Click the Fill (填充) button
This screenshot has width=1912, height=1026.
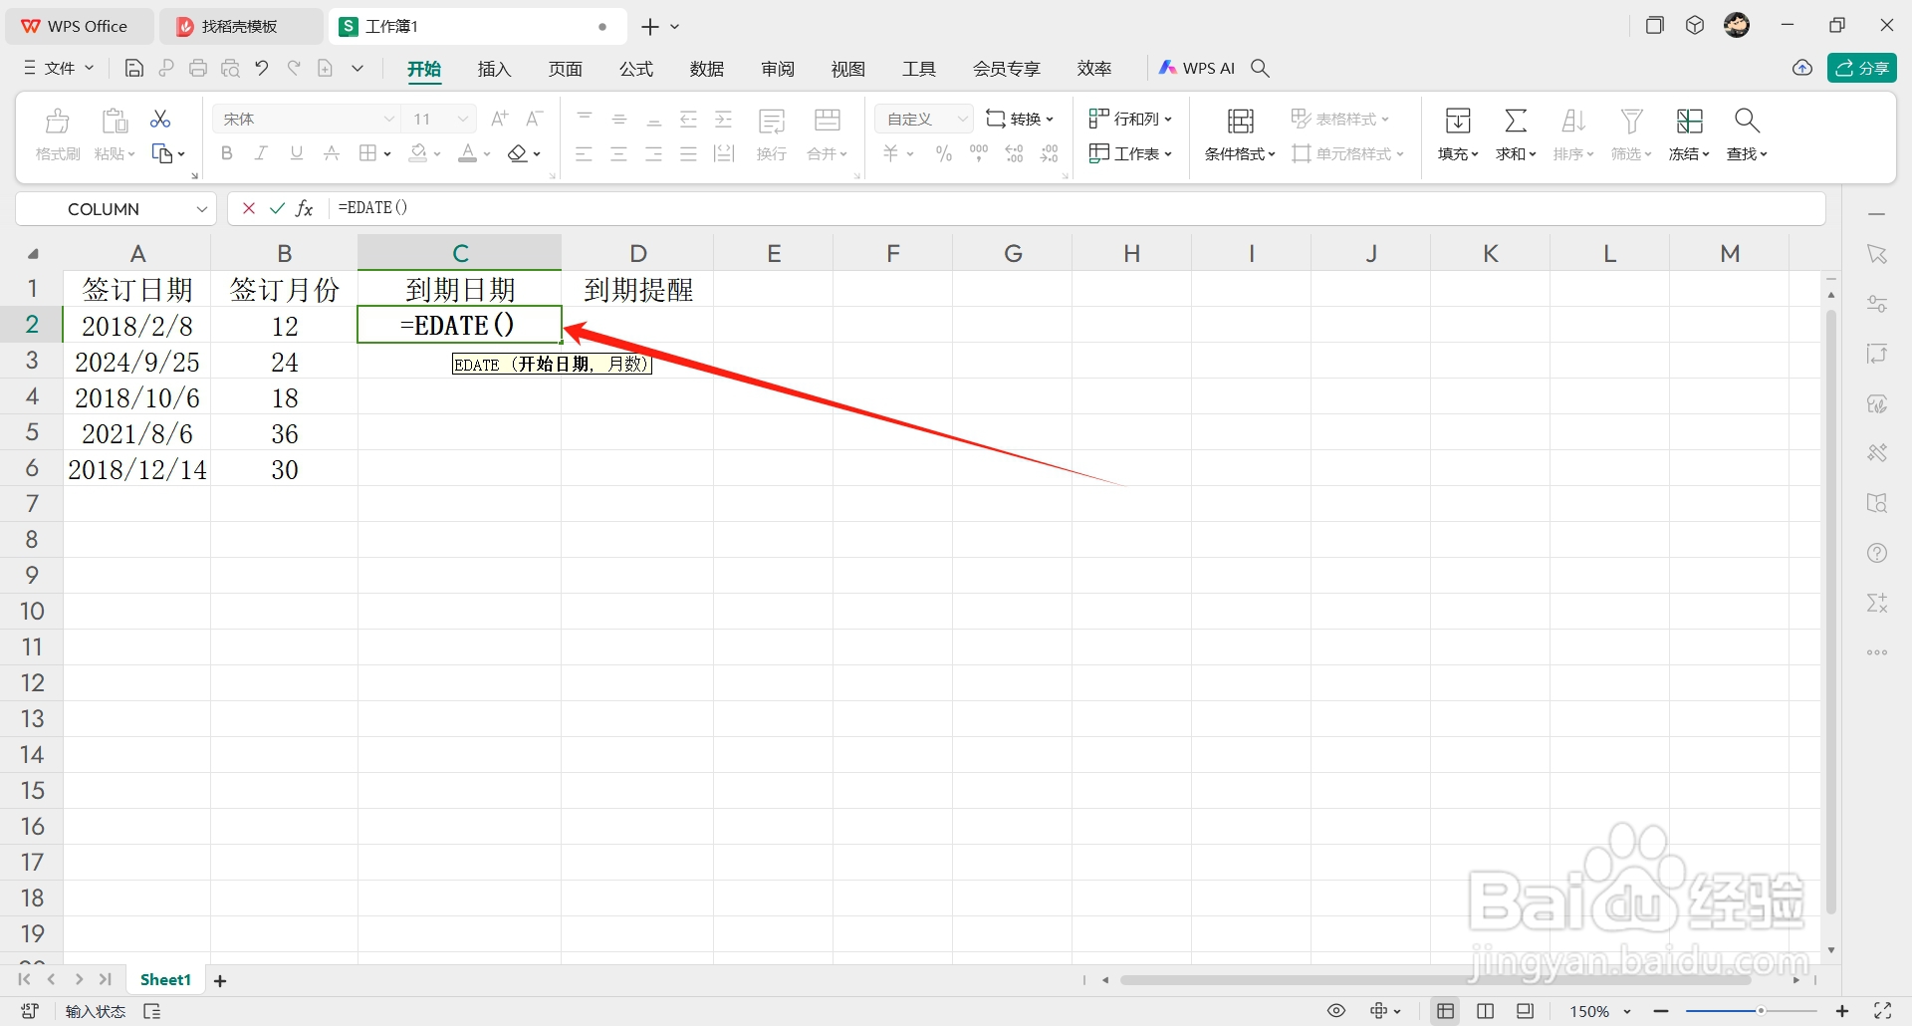coord(1458,134)
